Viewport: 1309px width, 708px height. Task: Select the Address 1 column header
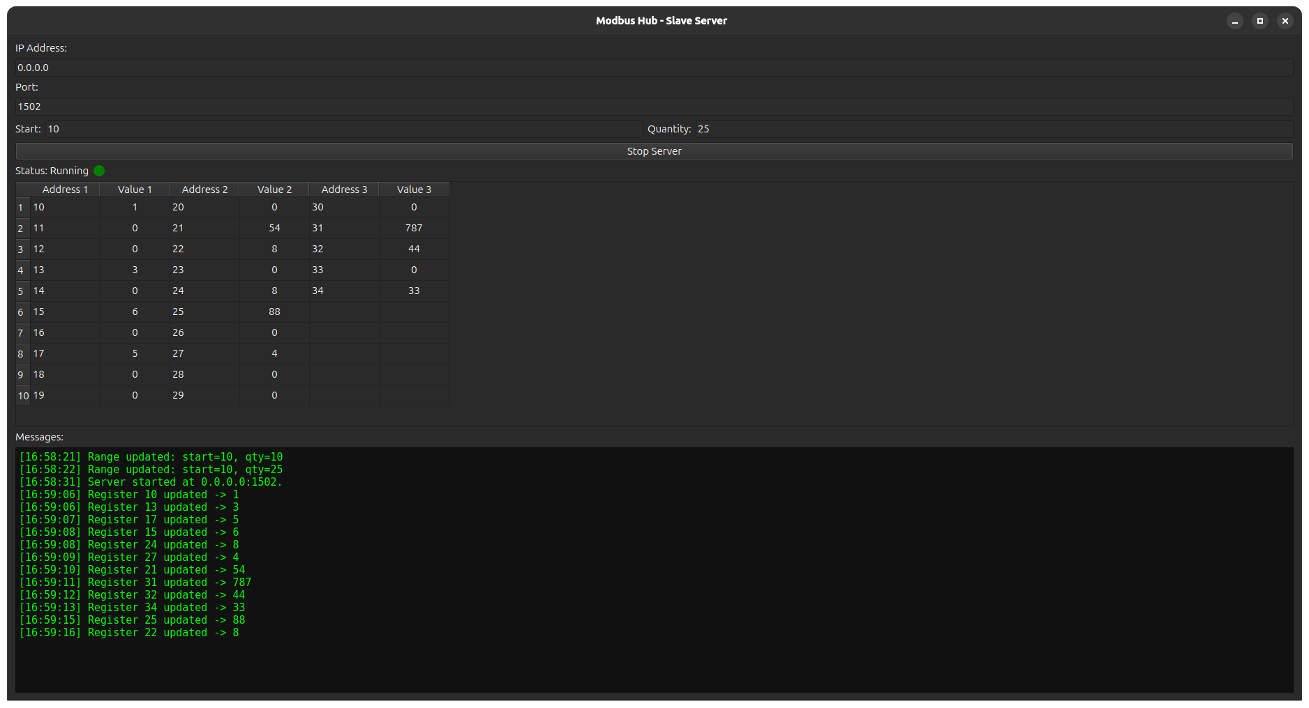65,189
